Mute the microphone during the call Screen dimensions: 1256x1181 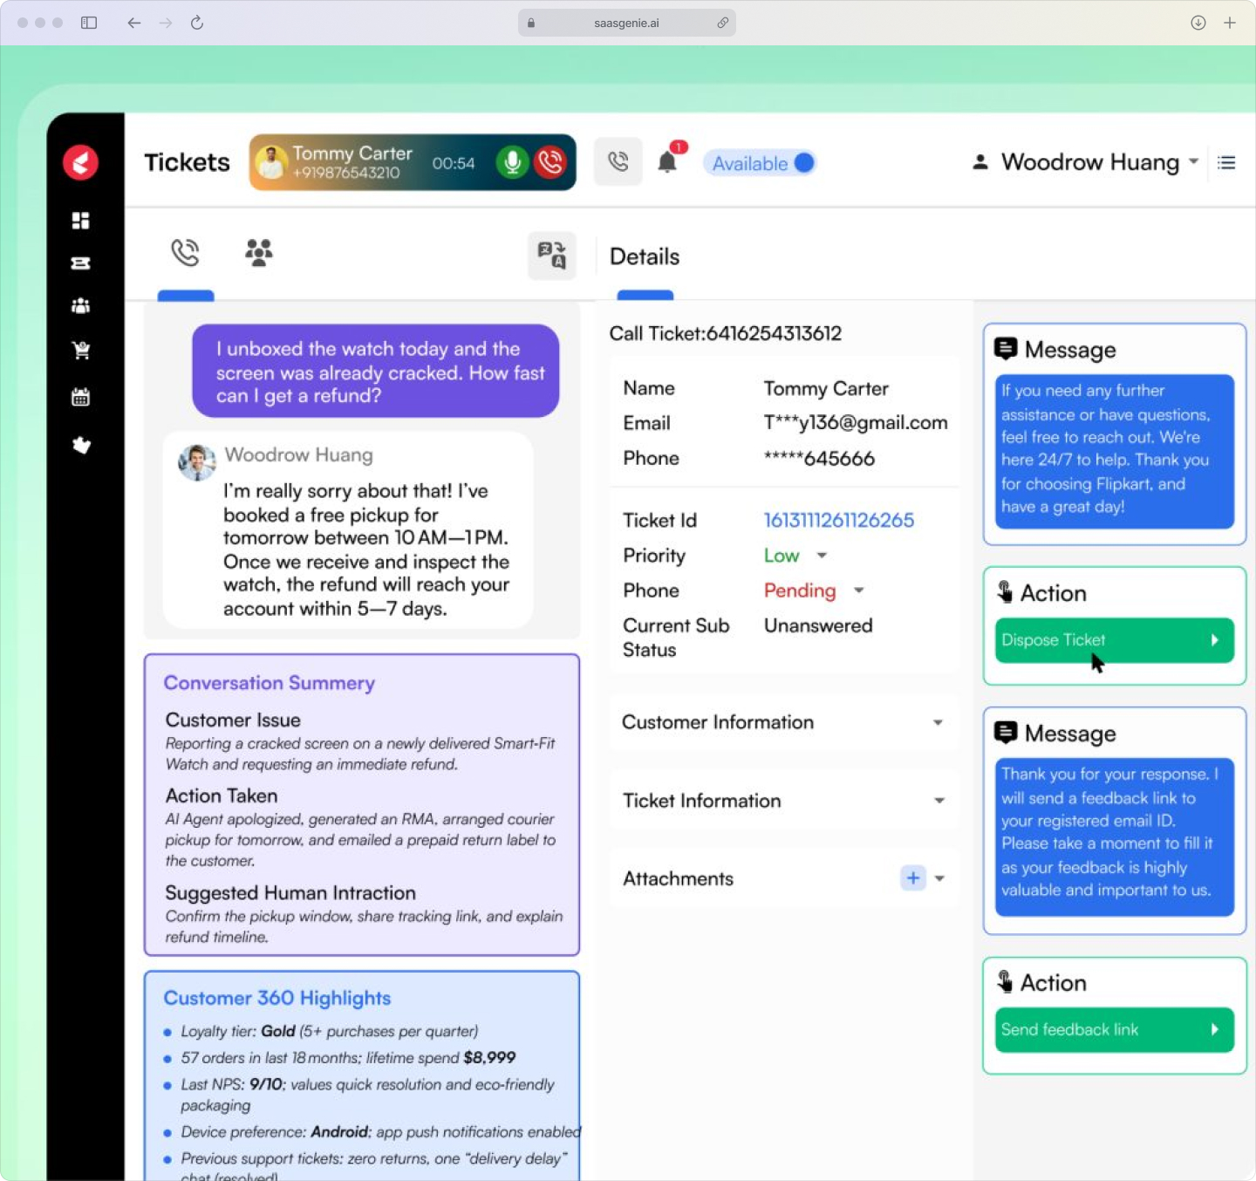pos(514,162)
